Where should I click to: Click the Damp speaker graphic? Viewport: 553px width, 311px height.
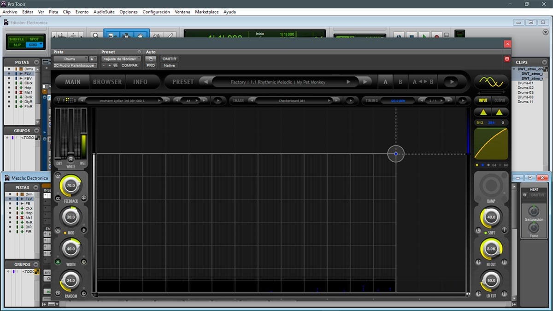coord(491,186)
